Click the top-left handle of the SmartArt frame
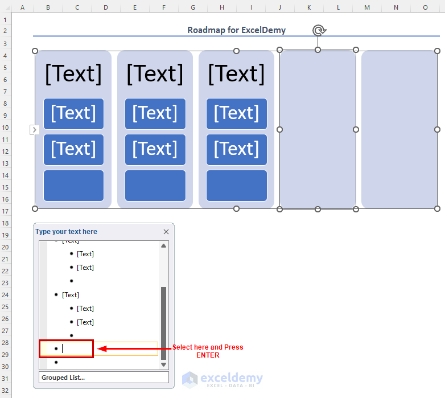The width and height of the screenshot is (445, 398). [35, 51]
